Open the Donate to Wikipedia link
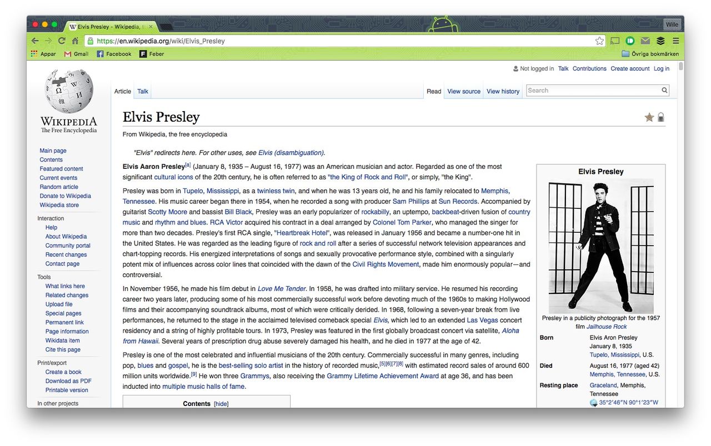 (65, 196)
